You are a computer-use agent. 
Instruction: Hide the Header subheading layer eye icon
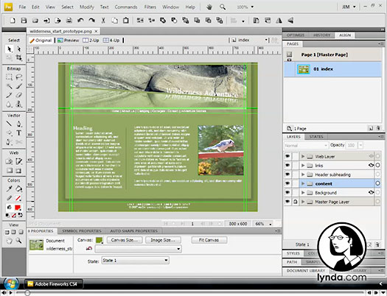click(287, 175)
